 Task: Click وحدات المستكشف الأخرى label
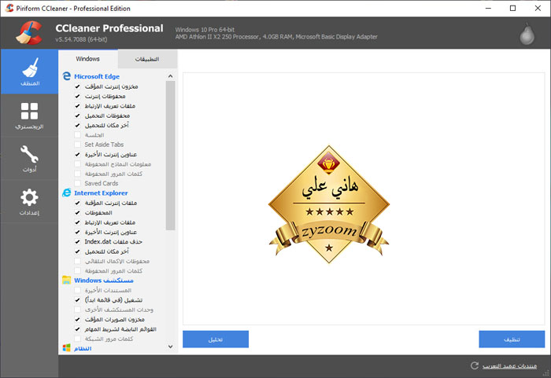point(119,310)
